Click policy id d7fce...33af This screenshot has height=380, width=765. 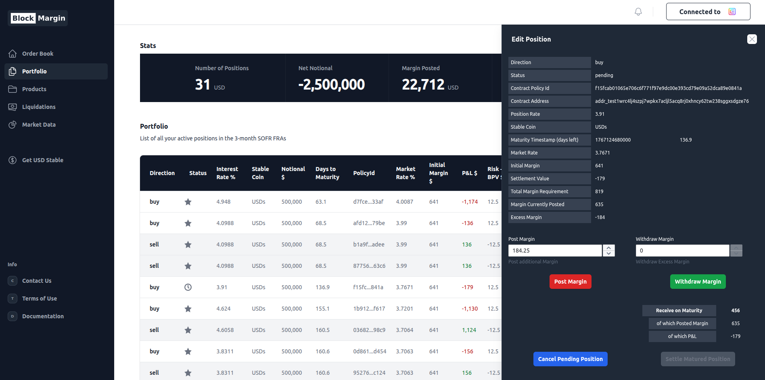pos(368,202)
